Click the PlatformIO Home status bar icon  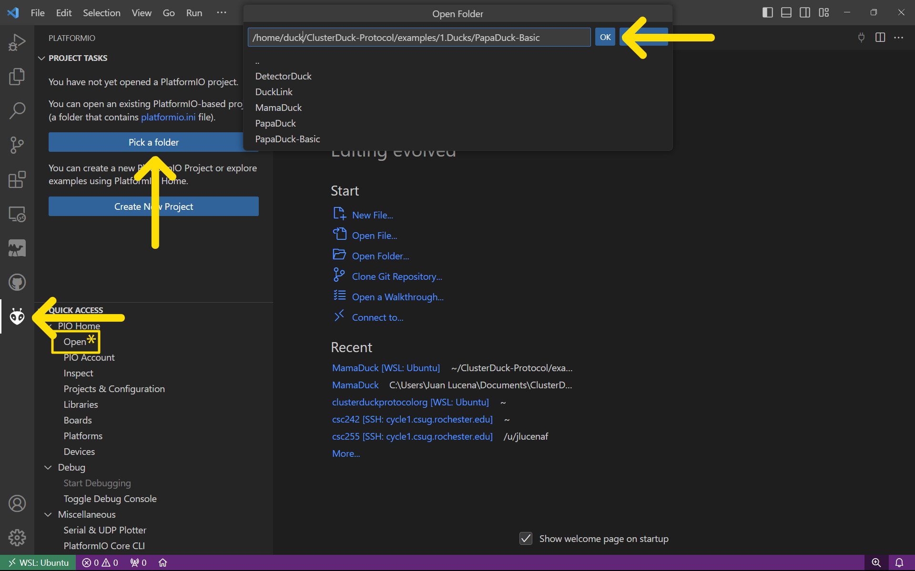coord(163,562)
